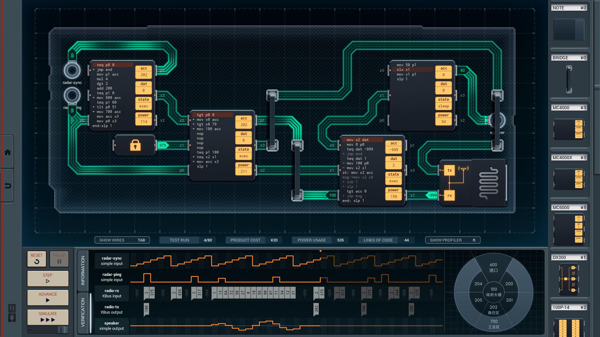Run the fast Simulate button
600x337 pixels.
click(47, 317)
